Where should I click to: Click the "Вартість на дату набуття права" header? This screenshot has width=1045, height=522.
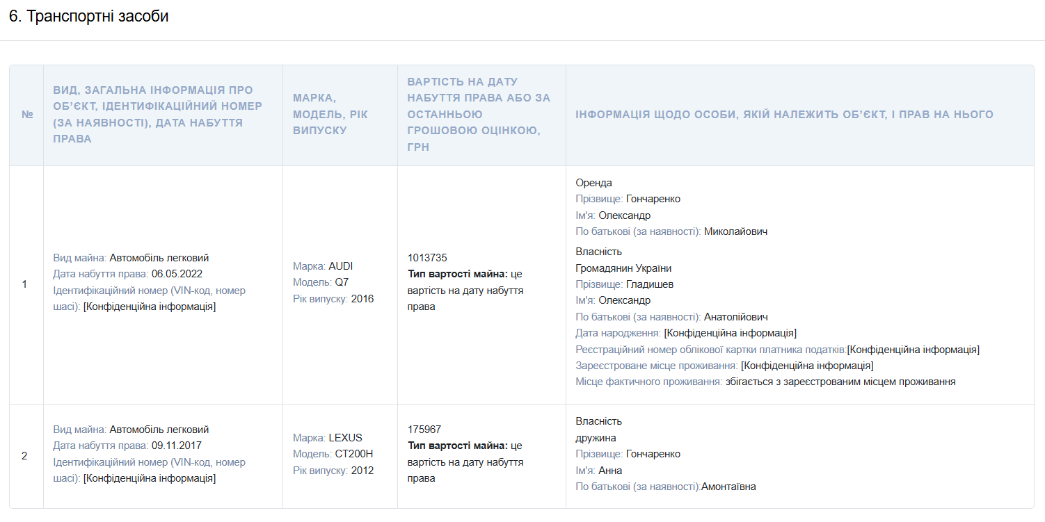[479, 115]
